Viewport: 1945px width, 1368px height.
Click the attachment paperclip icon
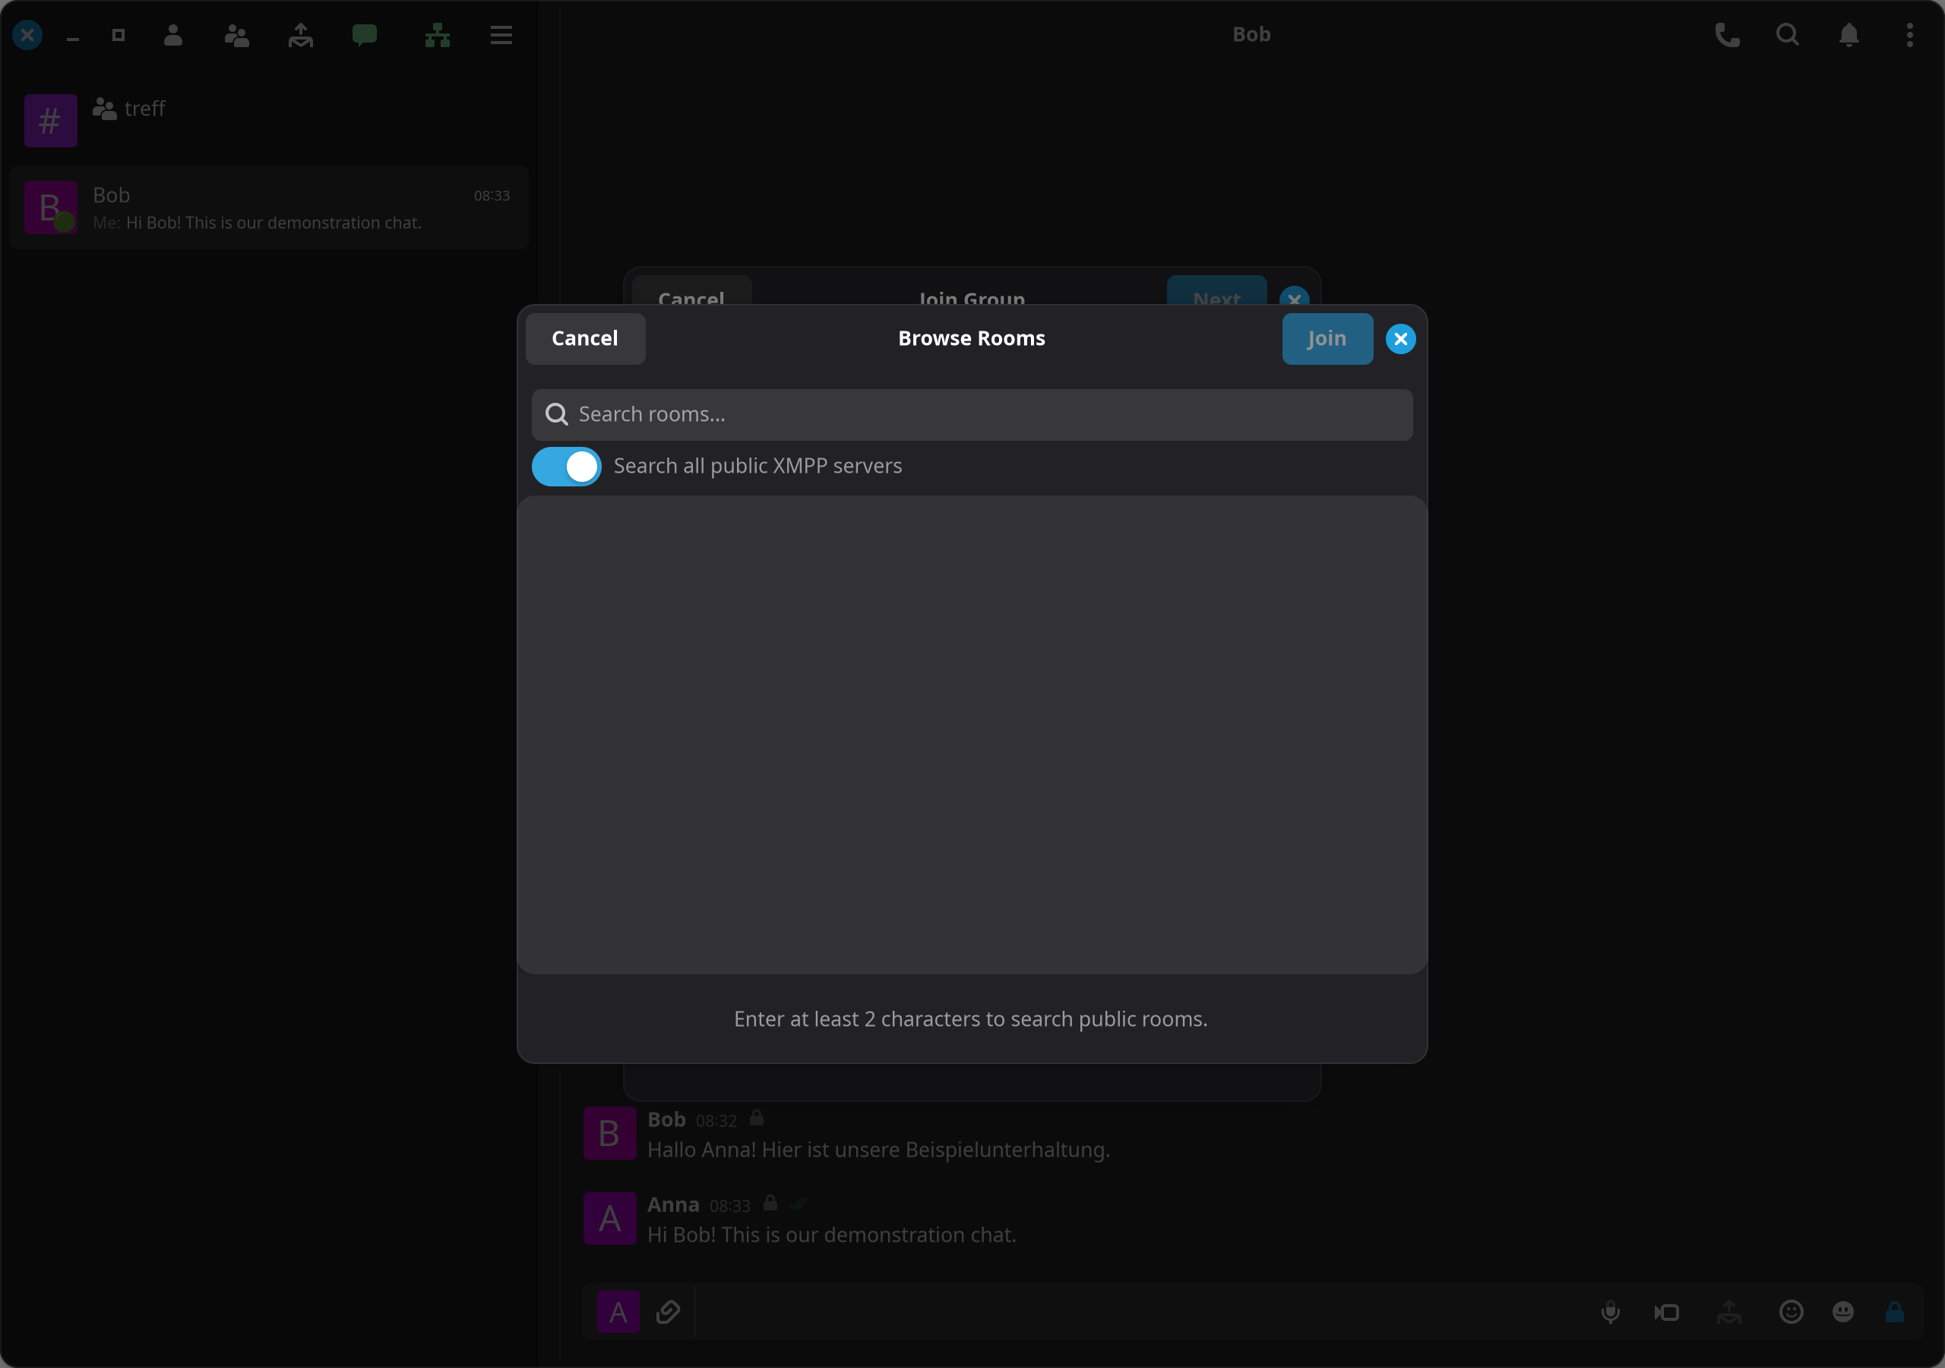pyautogui.click(x=668, y=1312)
